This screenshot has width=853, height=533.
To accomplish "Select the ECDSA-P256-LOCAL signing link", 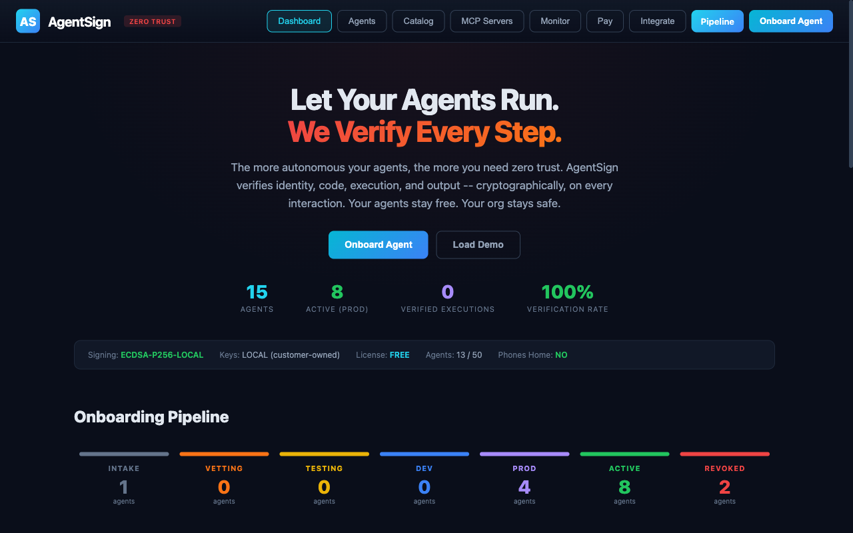I will [x=161, y=354].
